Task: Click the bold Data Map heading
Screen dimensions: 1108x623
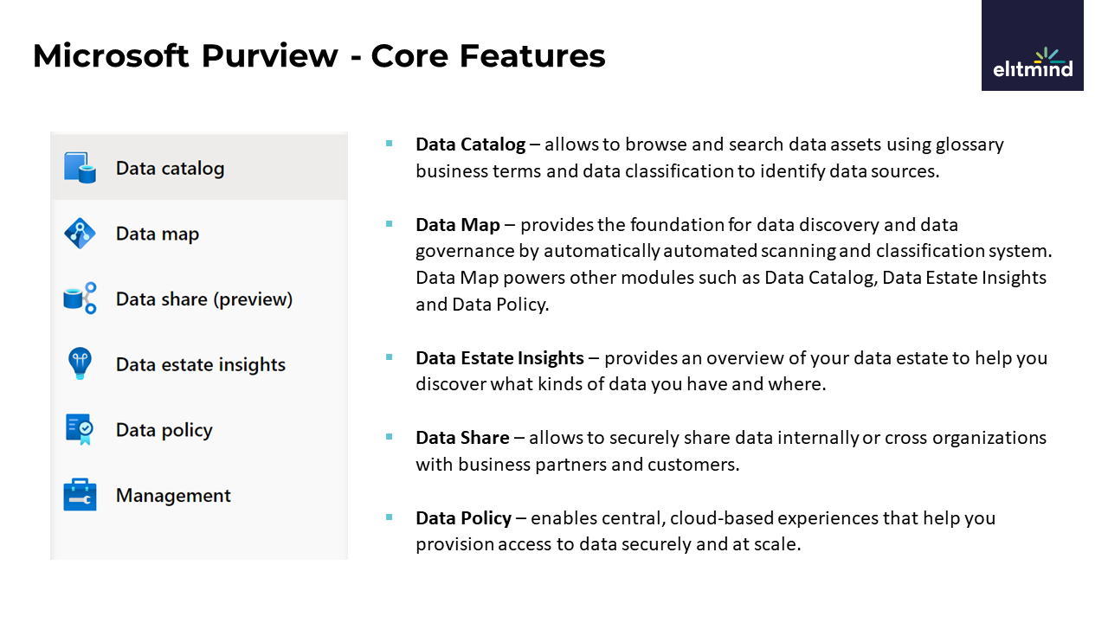Action: [x=458, y=225]
